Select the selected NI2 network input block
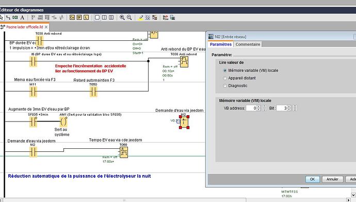The image size is (356, 202). coord(184,122)
